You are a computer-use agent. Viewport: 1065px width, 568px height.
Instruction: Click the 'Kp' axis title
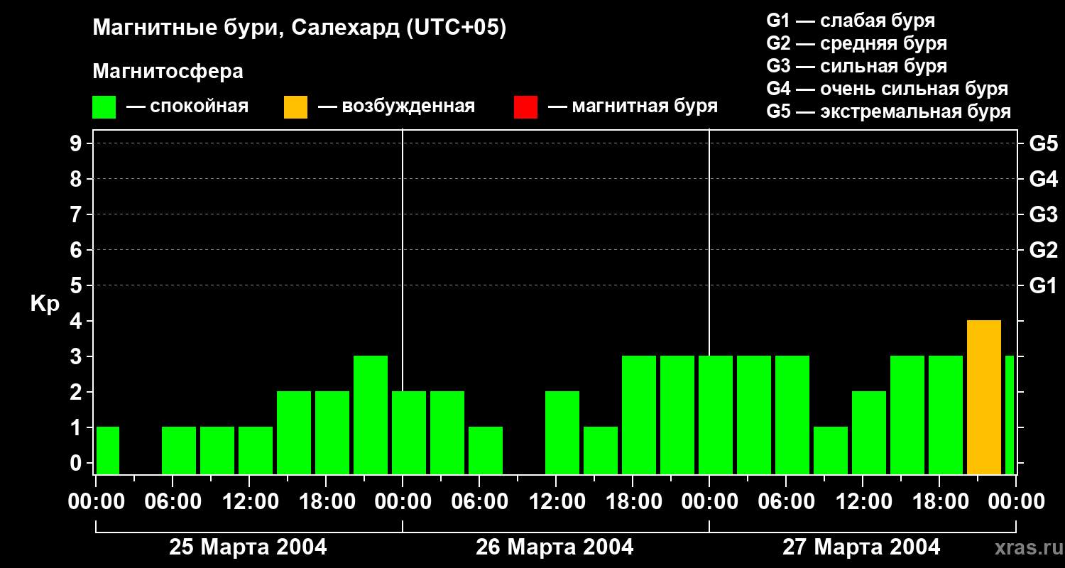click(x=45, y=304)
